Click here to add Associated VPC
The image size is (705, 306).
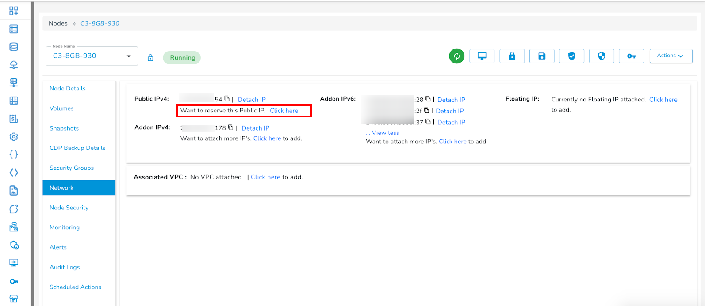pyautogui.click(x=265, y=177)
